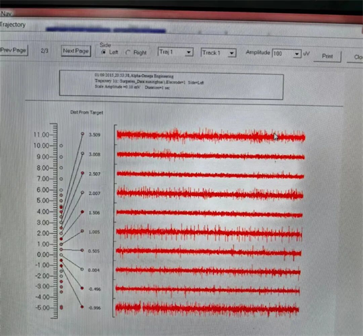The height and width of the screenshot is (336, 363).
Task: Select the red marker at -0.996
Action: point(82,307)
